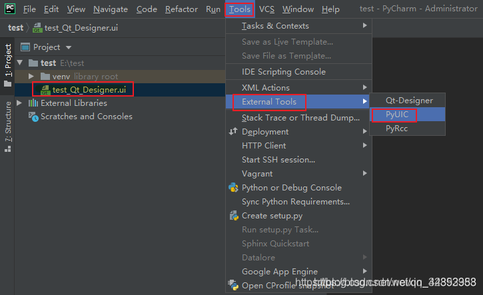Screen dimensions: 483x295
Task: Click the test breadcrumb
Action: tap(16, 28)
